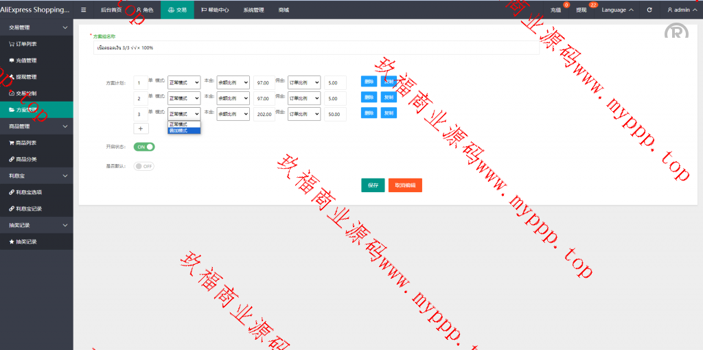This screenshot has height=350, width=703.
Task: Open 充值管理 in the sidebar
Action: [26, 60]
